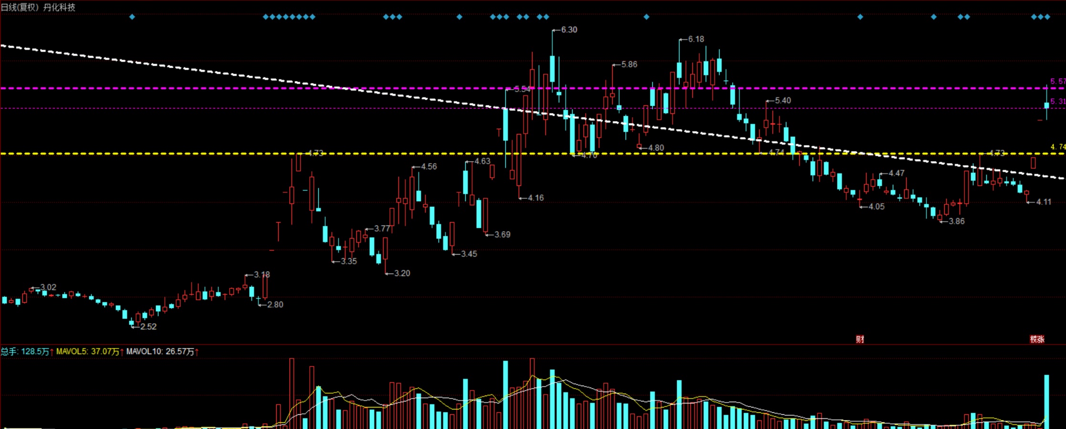Click the 4.63 high price label

pos(482,161)
